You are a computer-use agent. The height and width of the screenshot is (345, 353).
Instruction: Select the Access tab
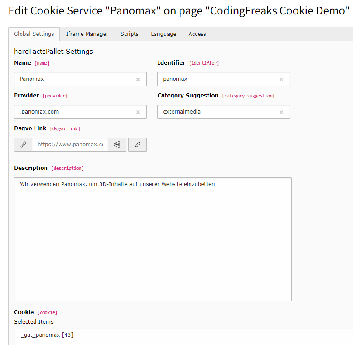[197, 34]
